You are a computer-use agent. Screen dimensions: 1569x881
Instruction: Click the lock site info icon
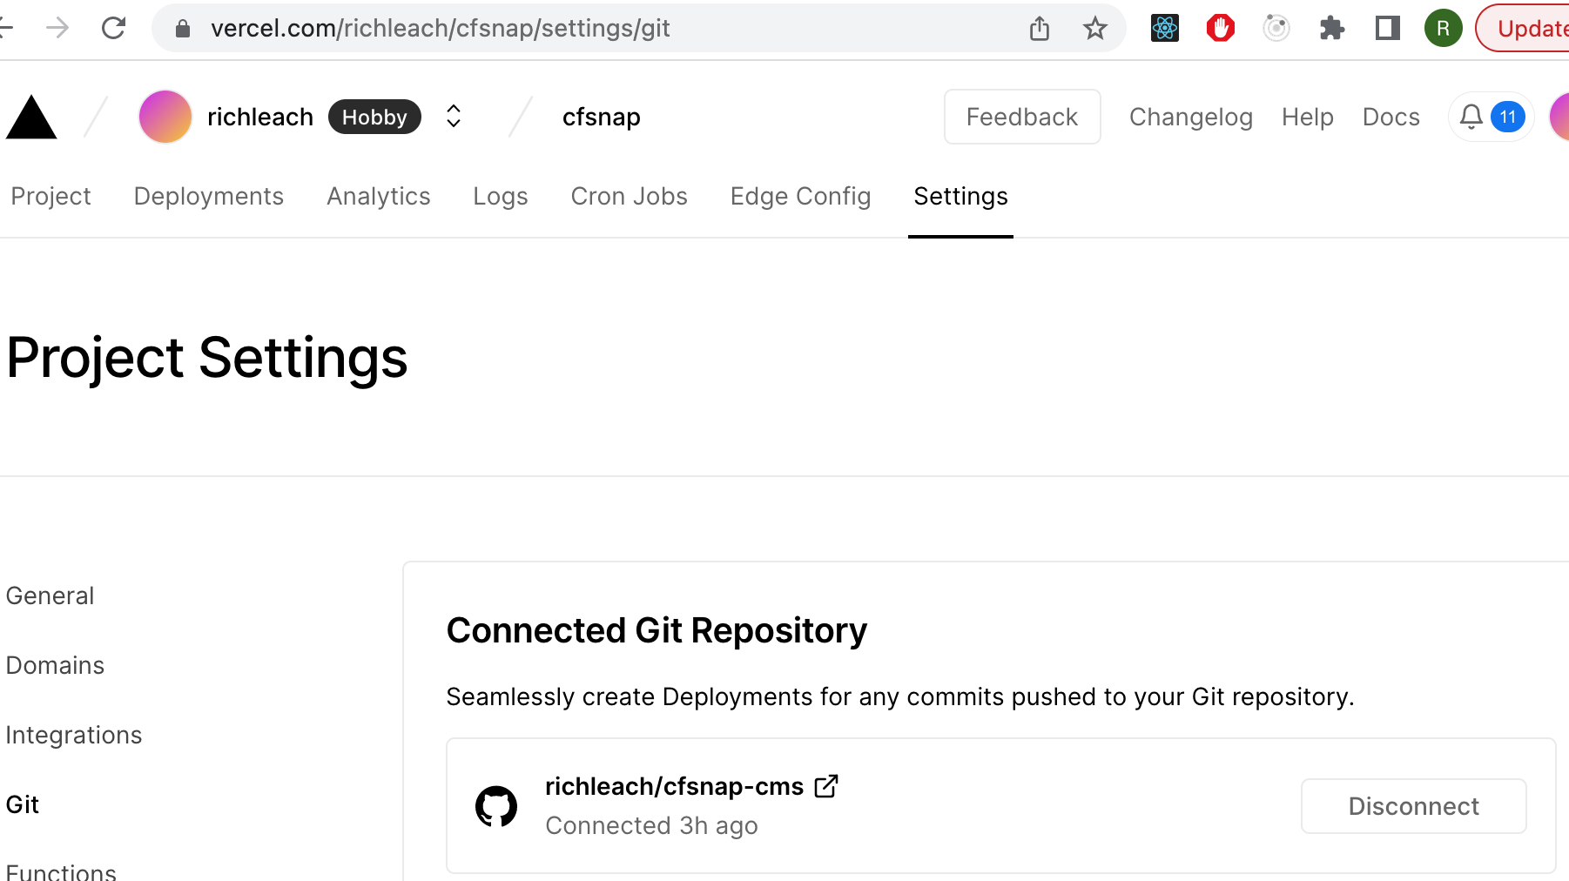182,29
